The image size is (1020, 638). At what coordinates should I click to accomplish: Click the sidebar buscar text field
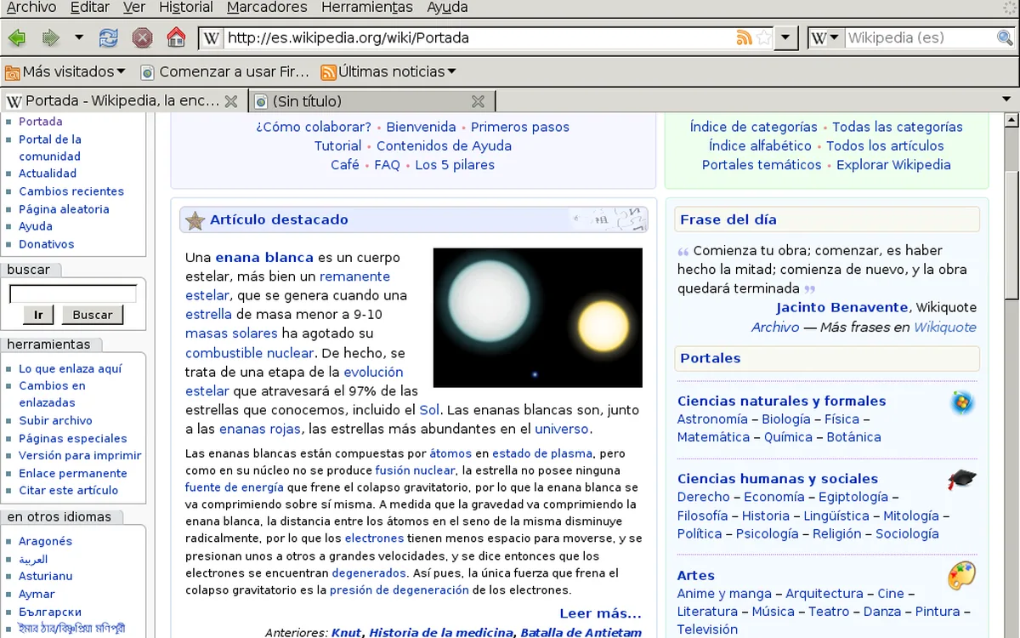(73, 293)
